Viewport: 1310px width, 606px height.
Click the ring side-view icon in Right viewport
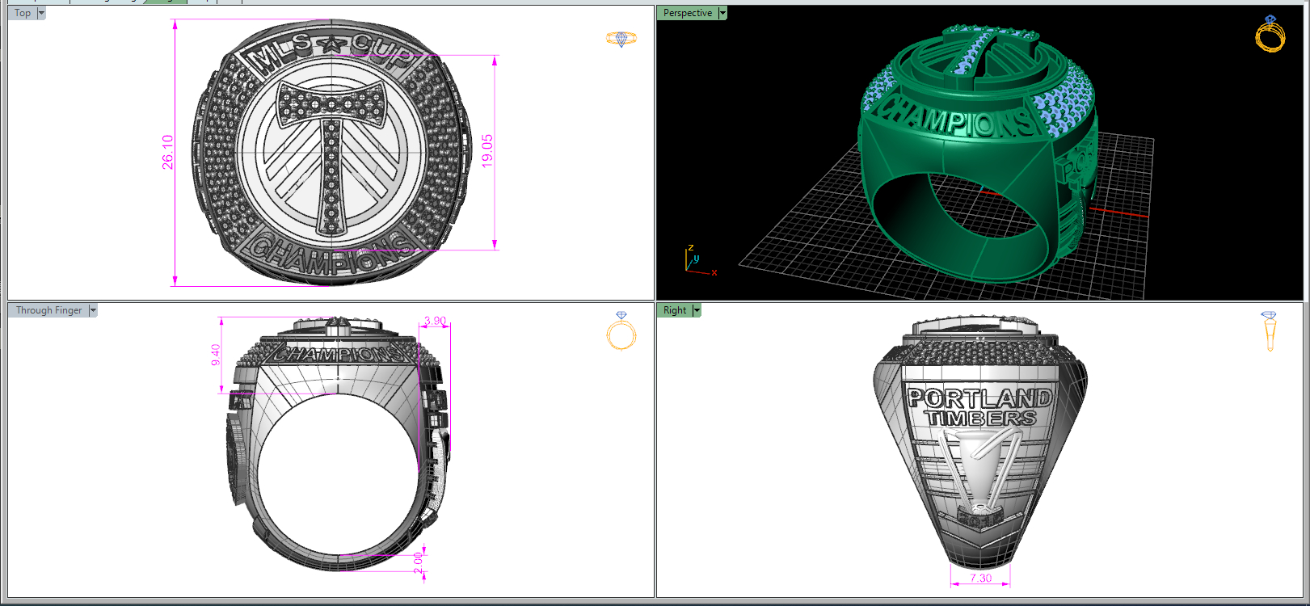tap(1269, 331)
